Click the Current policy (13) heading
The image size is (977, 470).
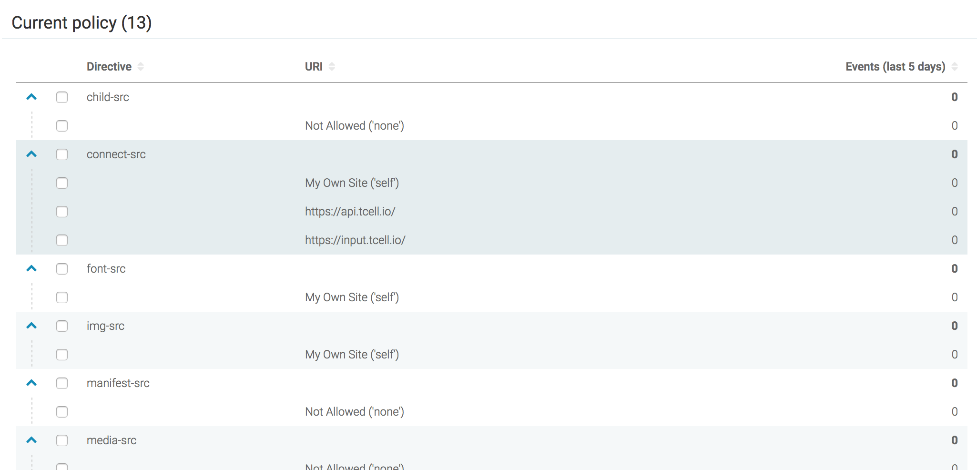[81, 23]
